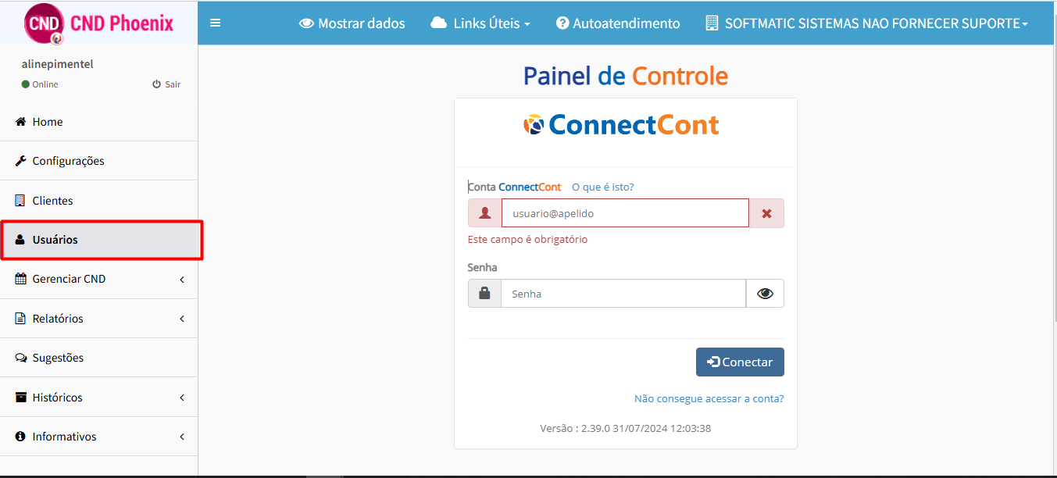The image size is (1057, 478).
Task: Click the Online status indicator
Action: (40, 84)
